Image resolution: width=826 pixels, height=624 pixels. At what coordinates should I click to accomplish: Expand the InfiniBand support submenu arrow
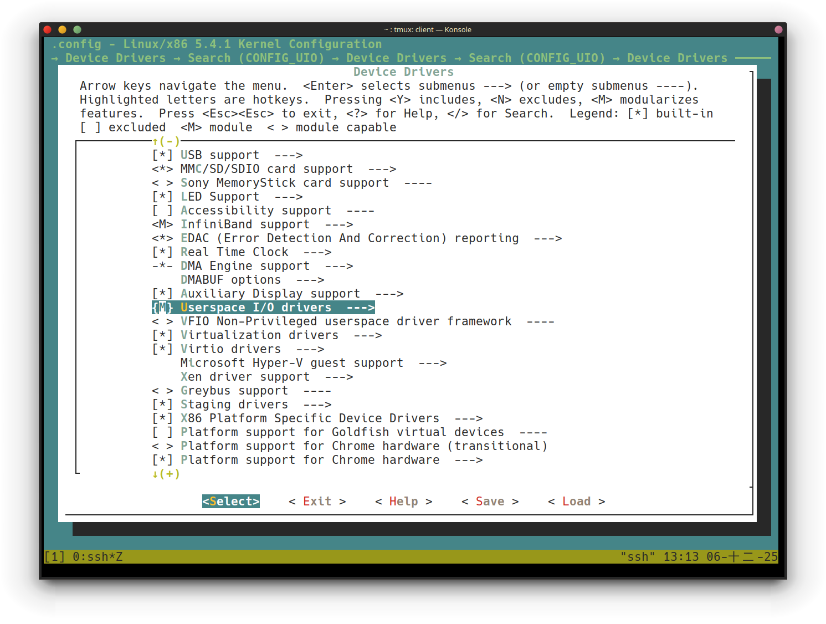pos(339,224)
